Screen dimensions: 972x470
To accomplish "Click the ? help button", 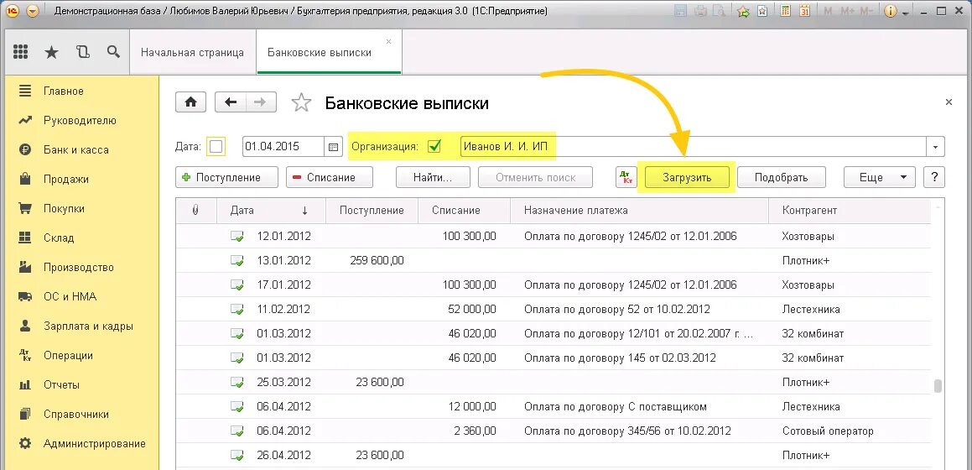I will (x=934, y=177).
